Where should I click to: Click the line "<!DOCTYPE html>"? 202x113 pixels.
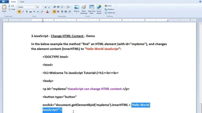(56, 57)
